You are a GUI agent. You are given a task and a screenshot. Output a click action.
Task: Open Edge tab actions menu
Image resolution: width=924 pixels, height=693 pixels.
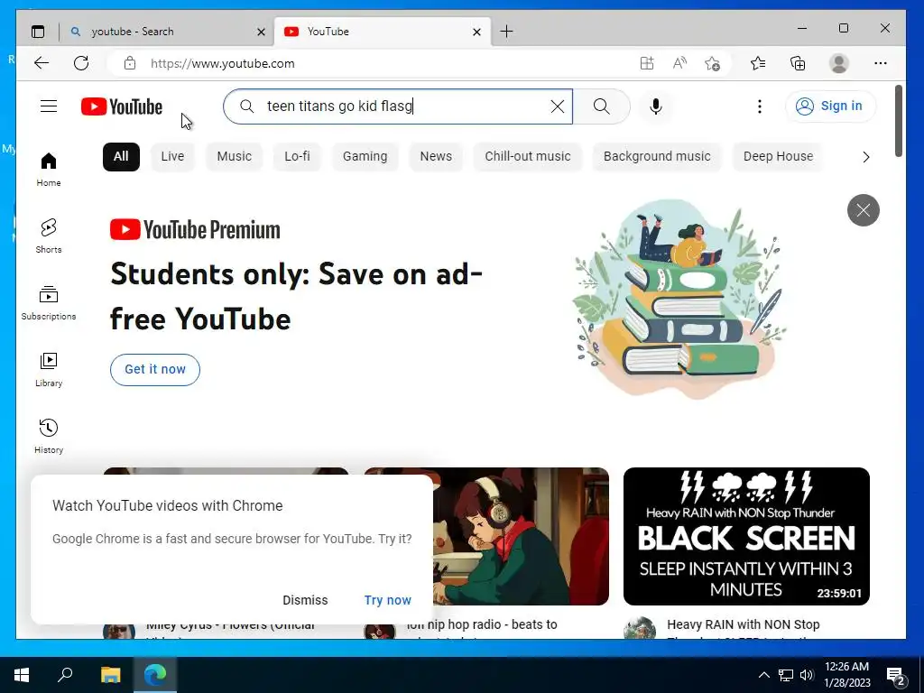(x=38, y=32)
